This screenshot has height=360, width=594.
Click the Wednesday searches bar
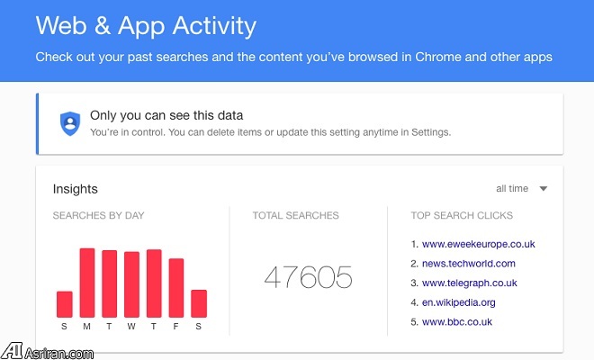click(x=131, y=284)
